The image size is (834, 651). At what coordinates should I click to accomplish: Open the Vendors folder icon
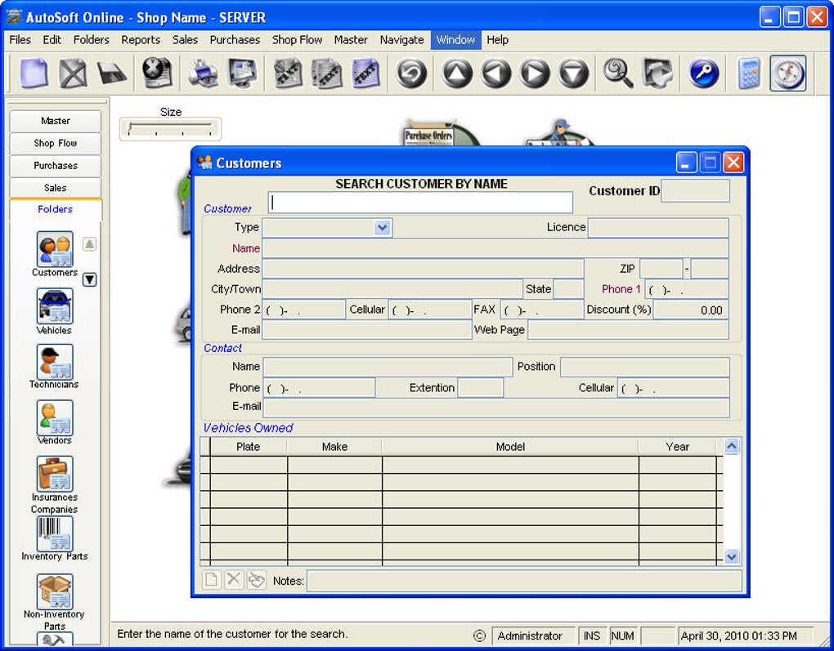[55, 417]
